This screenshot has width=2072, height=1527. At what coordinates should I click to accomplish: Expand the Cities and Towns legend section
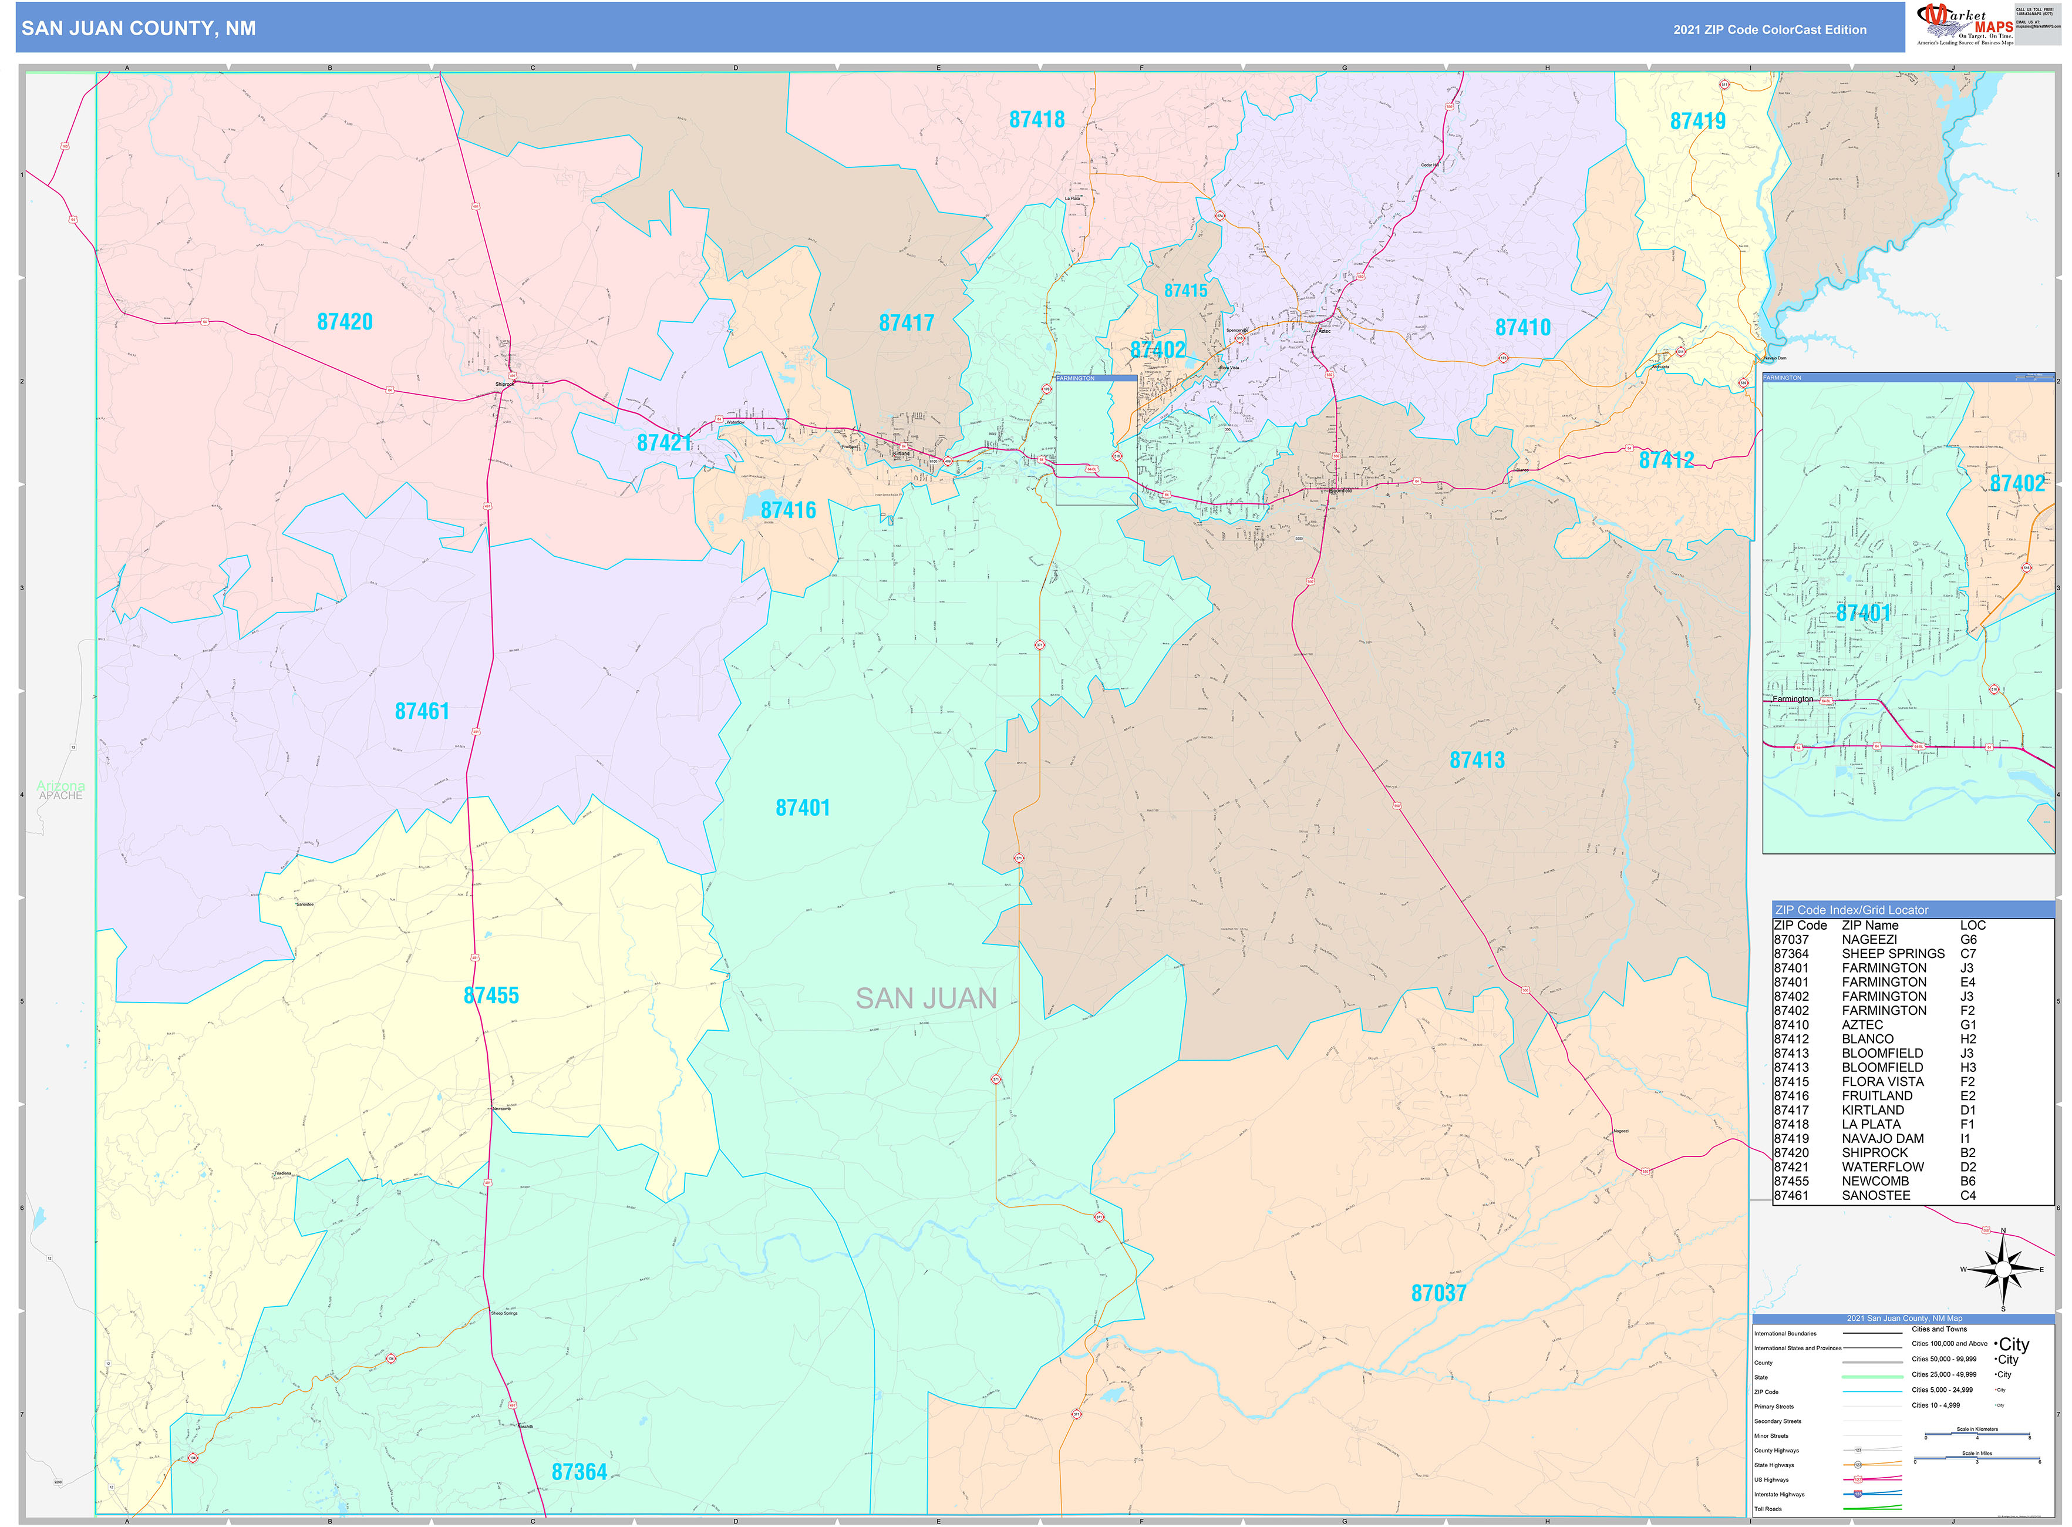(1939, 1329)
